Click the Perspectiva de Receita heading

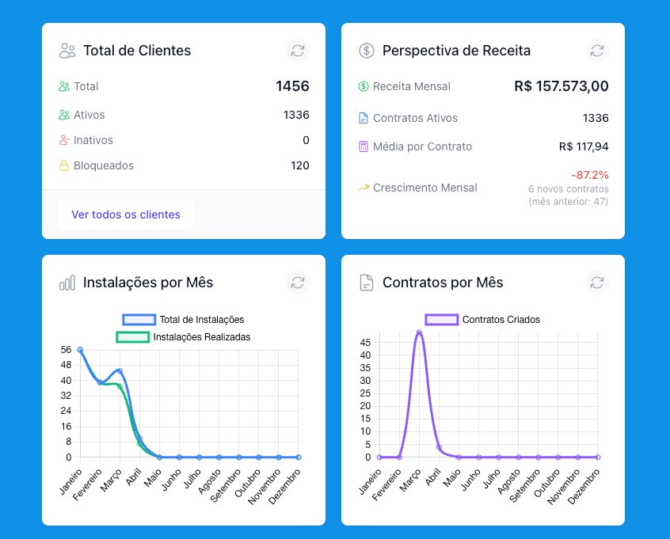click(x=456, y=51)
